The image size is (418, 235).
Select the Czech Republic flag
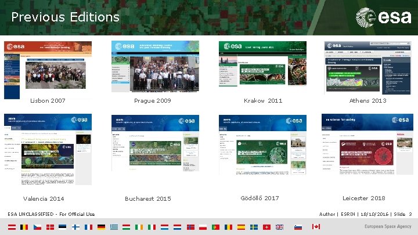[x=37, y=227]
